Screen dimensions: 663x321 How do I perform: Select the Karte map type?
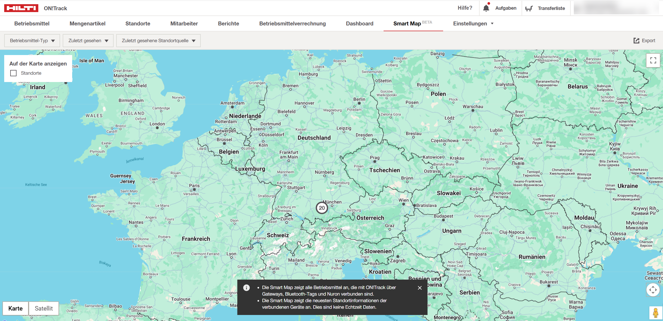coord(15,308)
